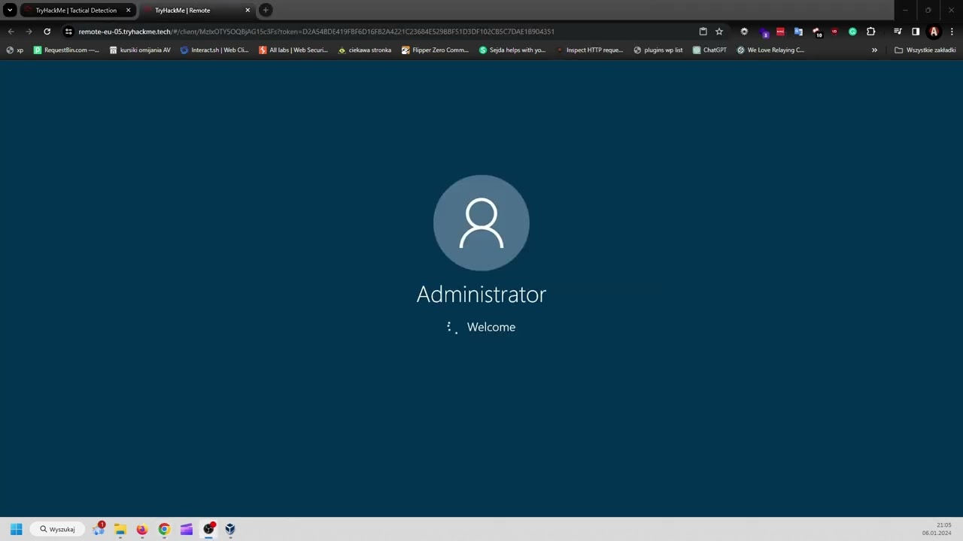The height and width of the screenshot is (541, 963).
Task: Open the extension with badge 10
Action: click(x=817, y=32)
